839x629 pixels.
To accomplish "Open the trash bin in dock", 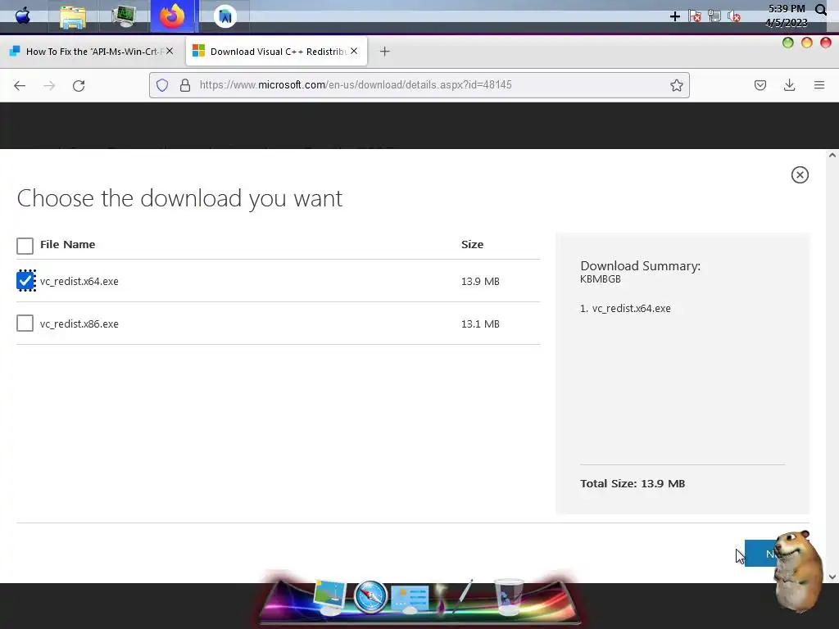I will 508,596.
